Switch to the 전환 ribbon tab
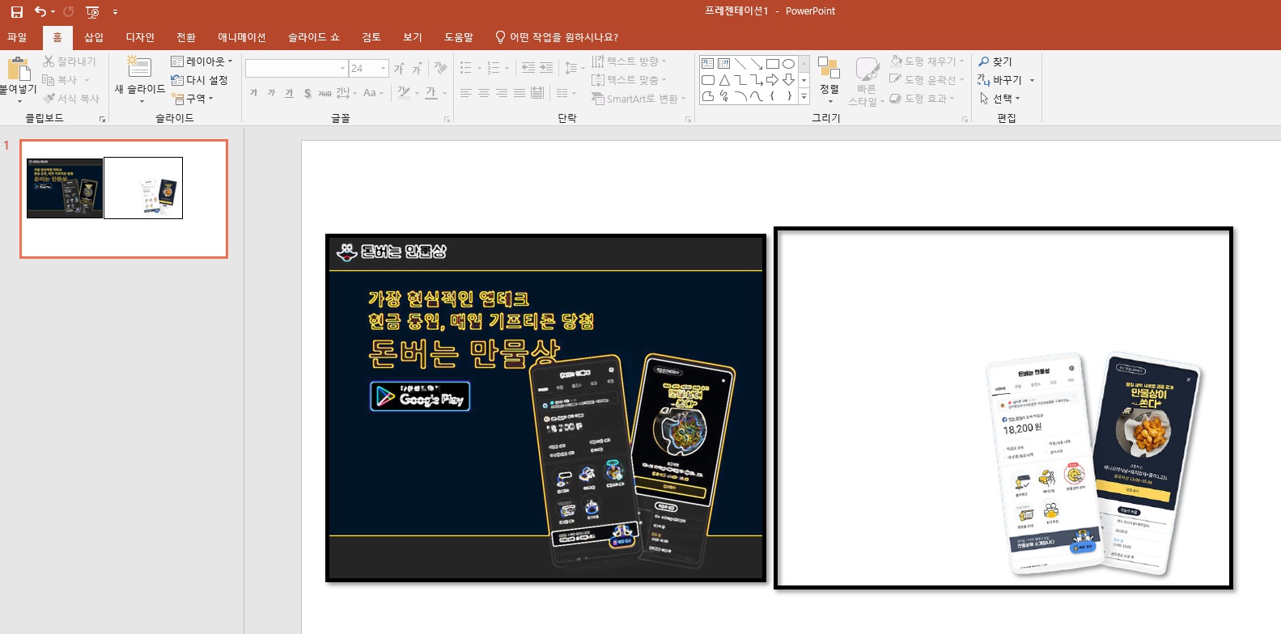Image resolution: width=1281 pixels, height=634 pixels. (186, 37)
